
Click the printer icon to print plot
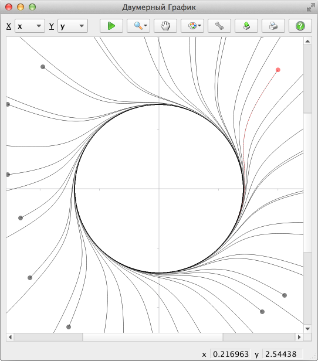click(x=273, y=26)
